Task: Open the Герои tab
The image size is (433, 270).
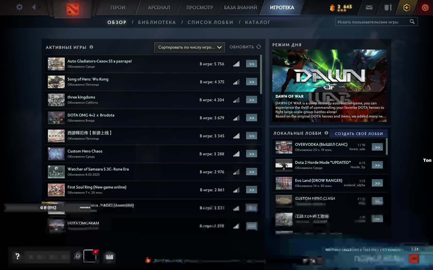Action: pos(118,7)
